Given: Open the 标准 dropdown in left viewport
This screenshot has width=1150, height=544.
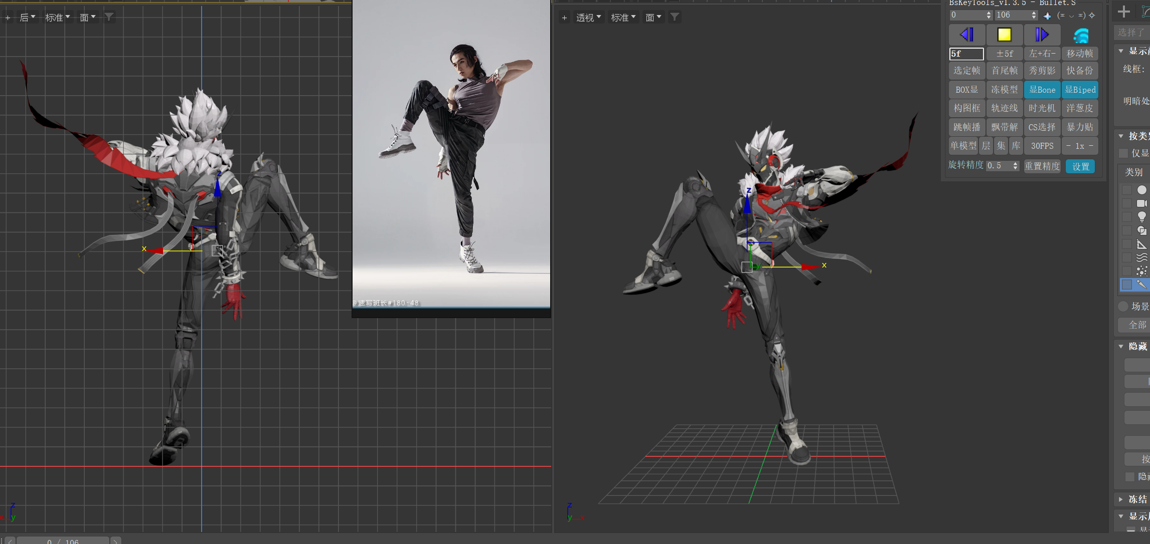Looking at the screenshot, I should coord(57,18).
